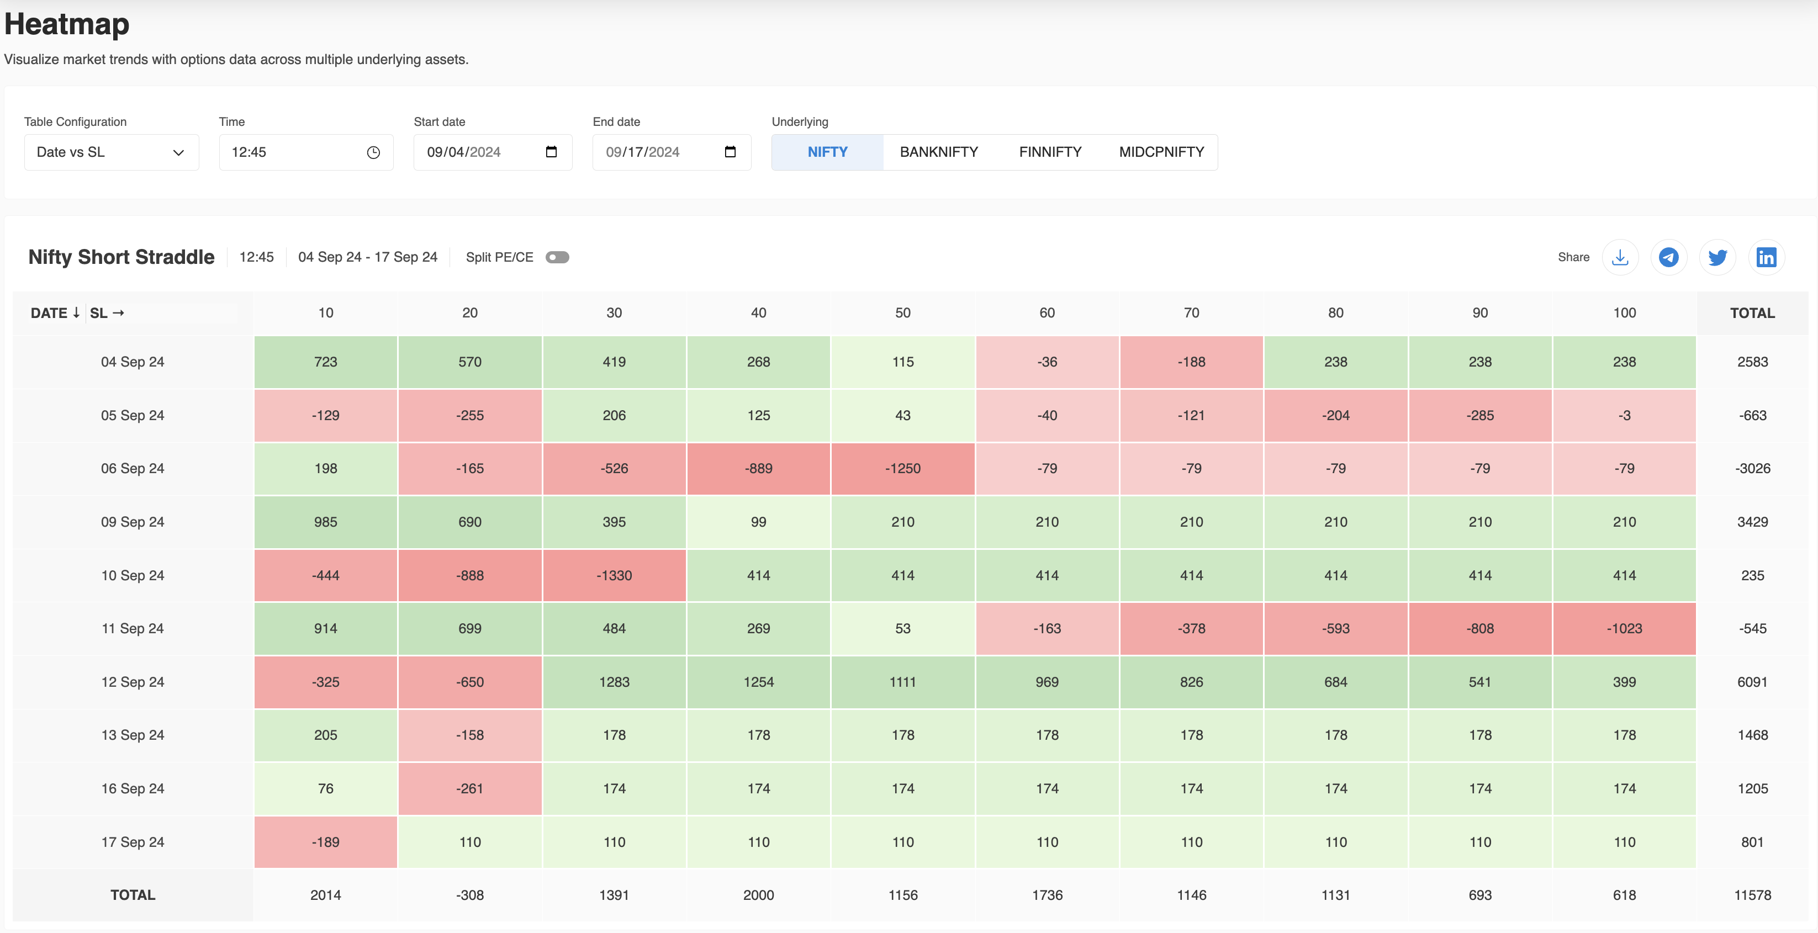
Task: Open Start date calendar picker icon
Action: tap(551, 152)
